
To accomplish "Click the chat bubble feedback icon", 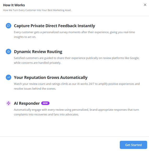I will (x=8, y=26).
